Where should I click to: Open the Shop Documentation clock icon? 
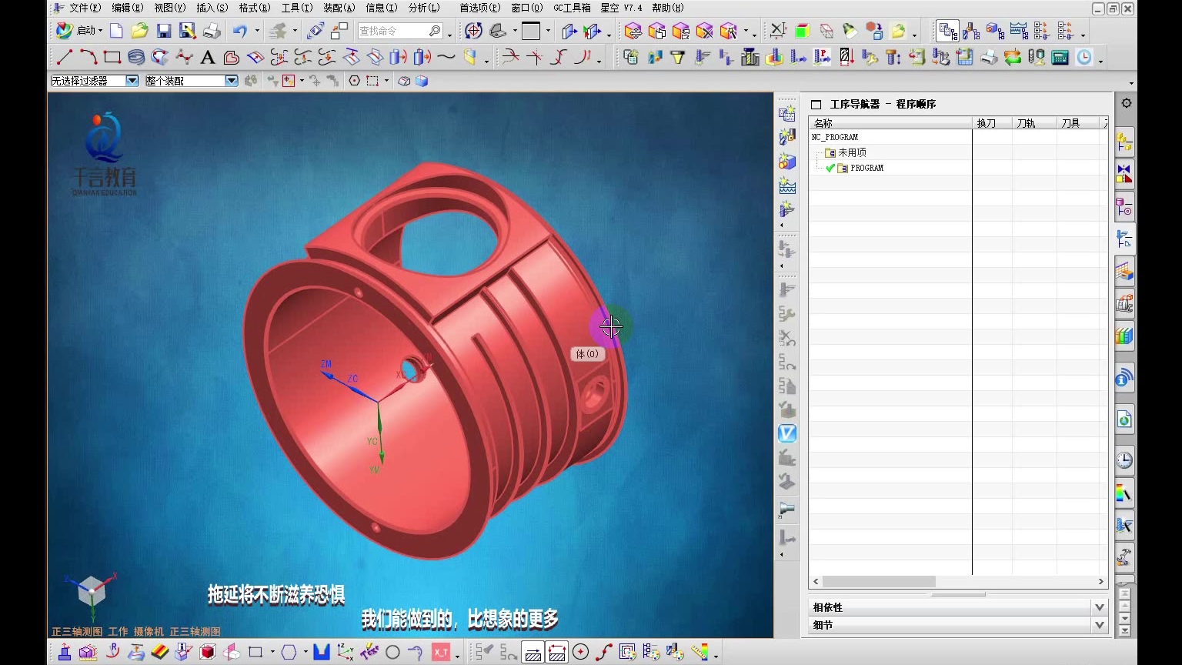coord(1084,57)
